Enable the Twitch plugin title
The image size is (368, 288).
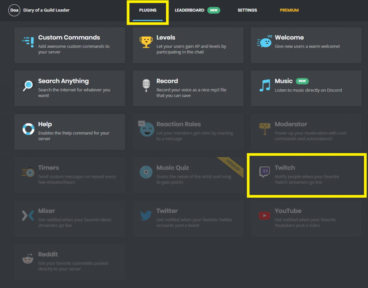click(x=285, y=167)
